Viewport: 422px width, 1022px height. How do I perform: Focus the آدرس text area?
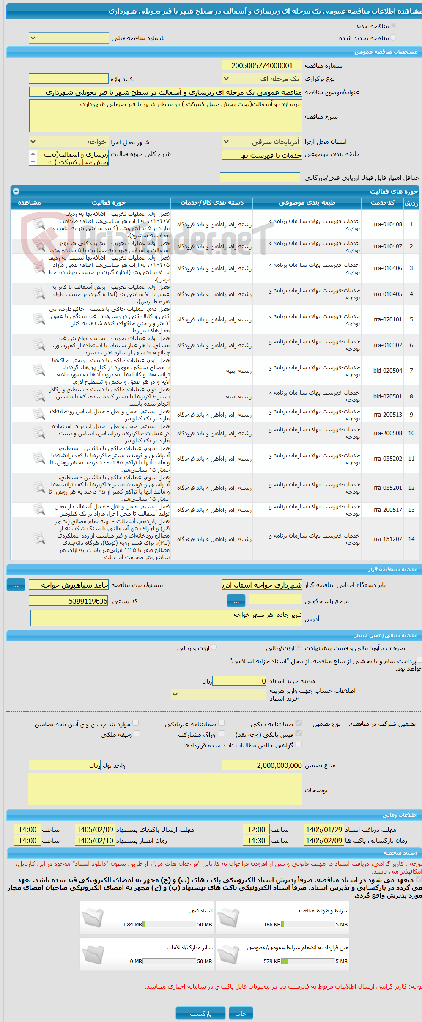(166, 618)
